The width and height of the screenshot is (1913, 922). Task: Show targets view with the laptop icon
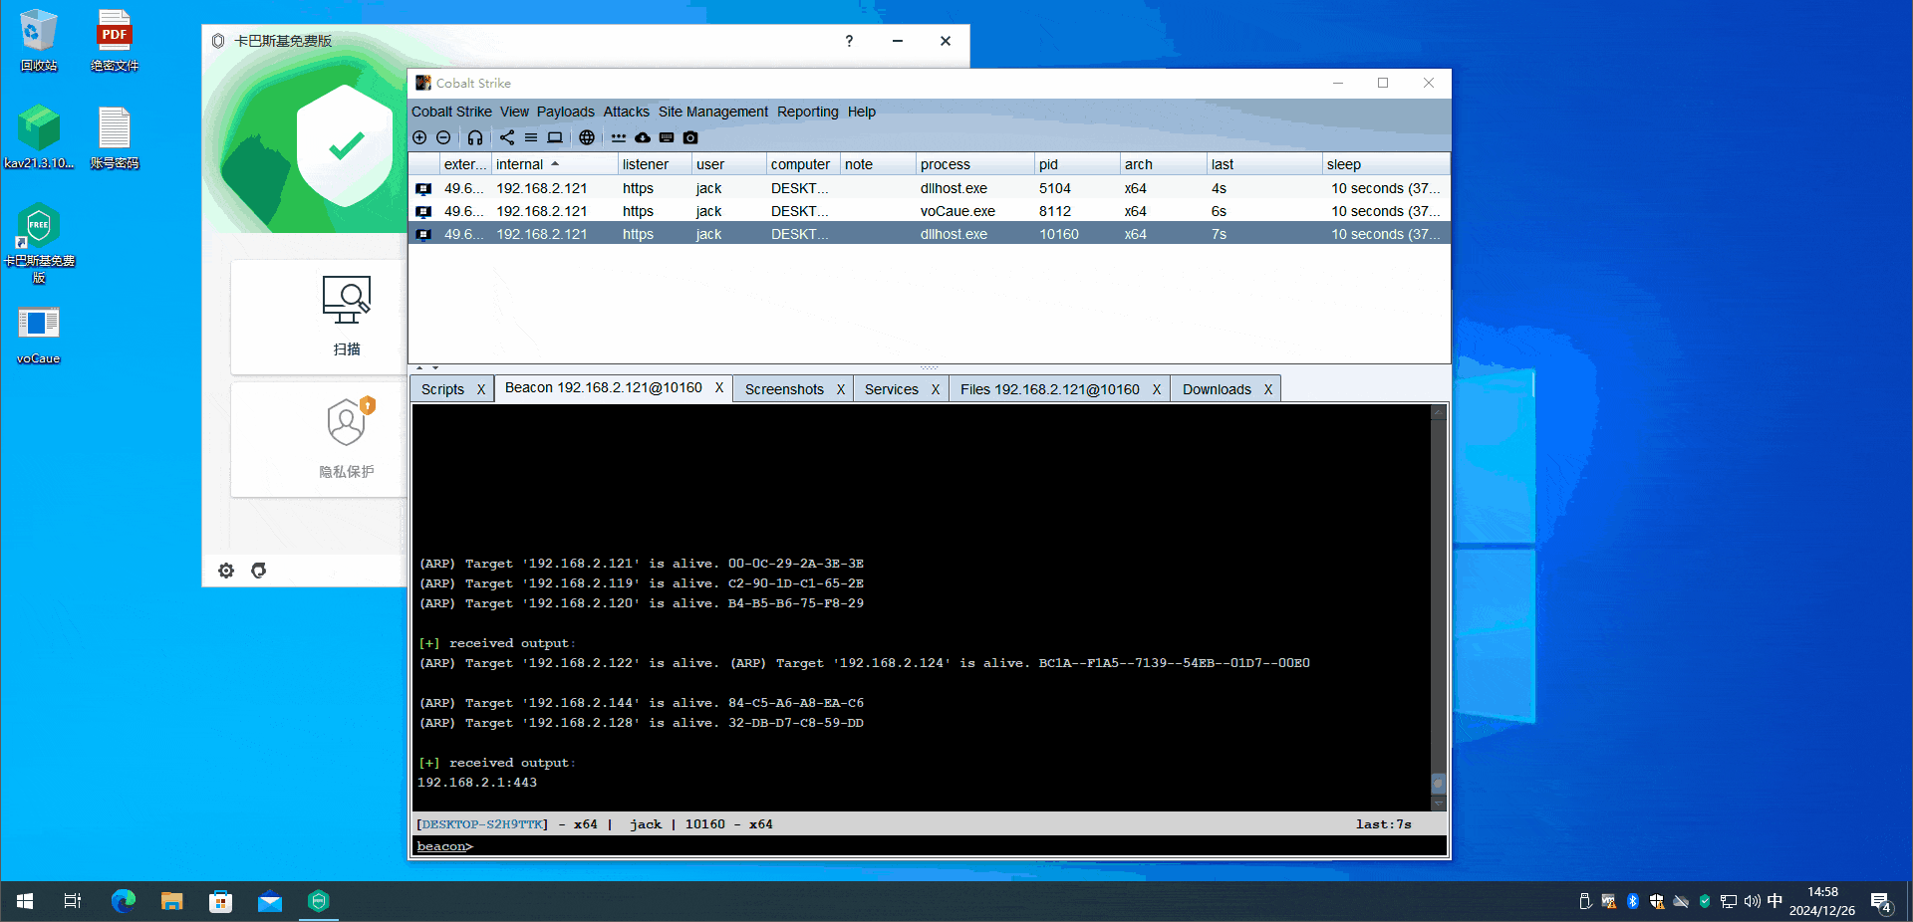point(555,137)
